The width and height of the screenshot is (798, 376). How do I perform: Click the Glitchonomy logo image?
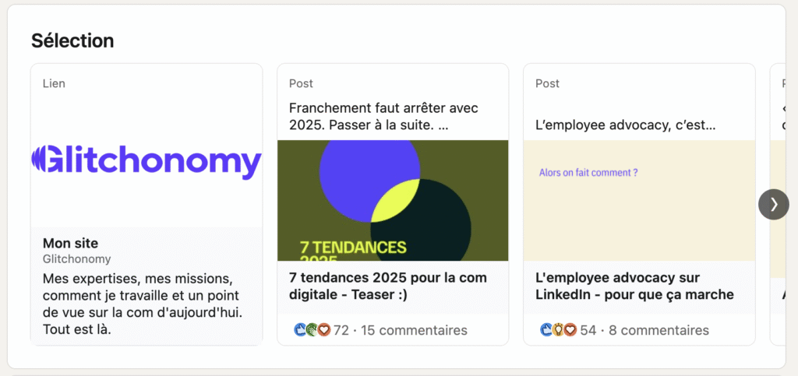(147, 162)
